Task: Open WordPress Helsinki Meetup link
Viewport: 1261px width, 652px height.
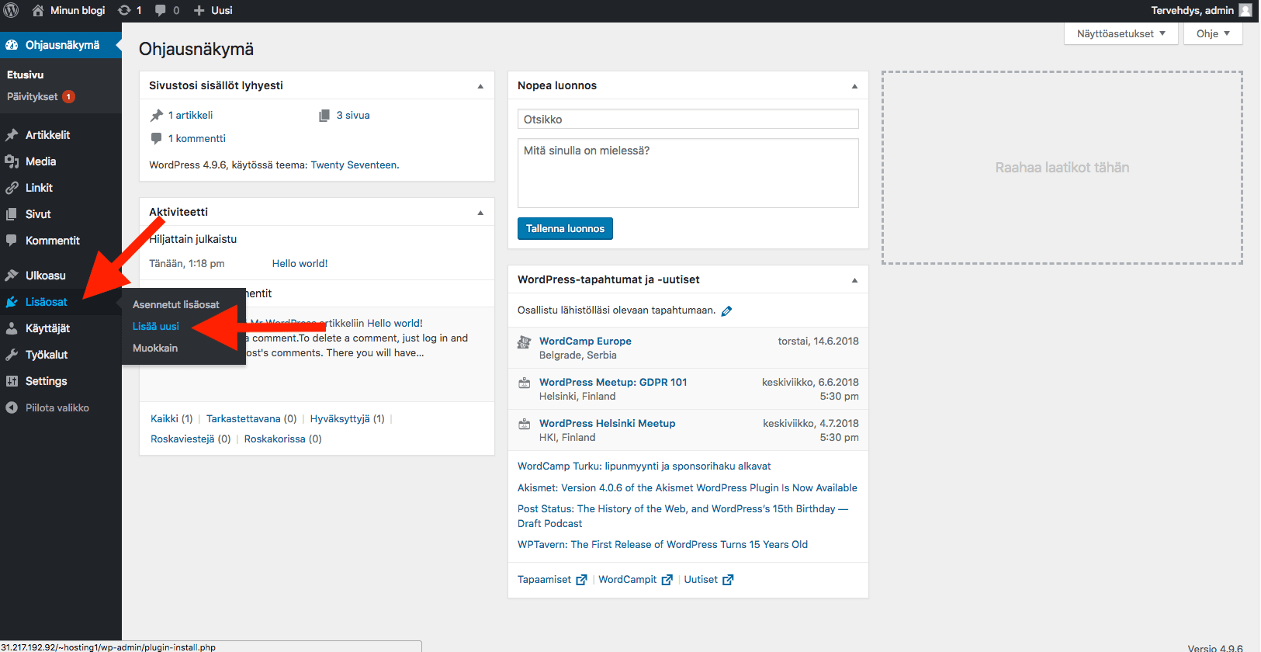Action: click(608, 423)
